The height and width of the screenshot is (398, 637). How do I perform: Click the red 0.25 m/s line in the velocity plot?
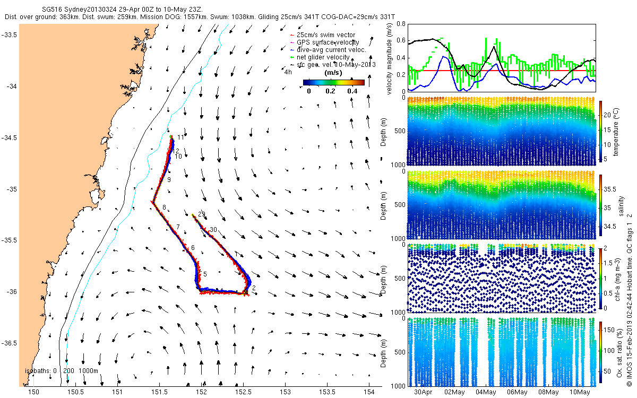(502, 71)
